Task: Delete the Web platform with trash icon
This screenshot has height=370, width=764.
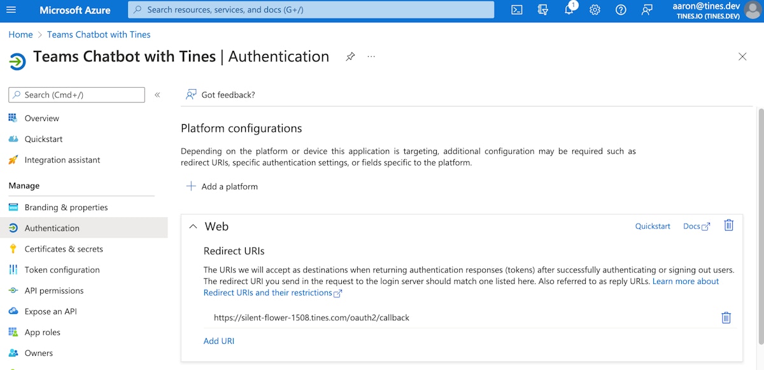Action: click(729, 225)
